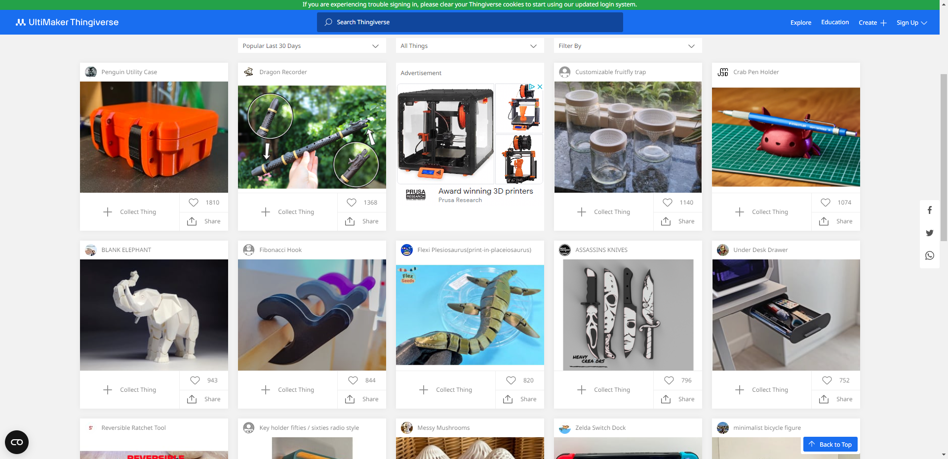Close the Prusa advertisement X icon

pyautogui.click(x=540, y=86)
